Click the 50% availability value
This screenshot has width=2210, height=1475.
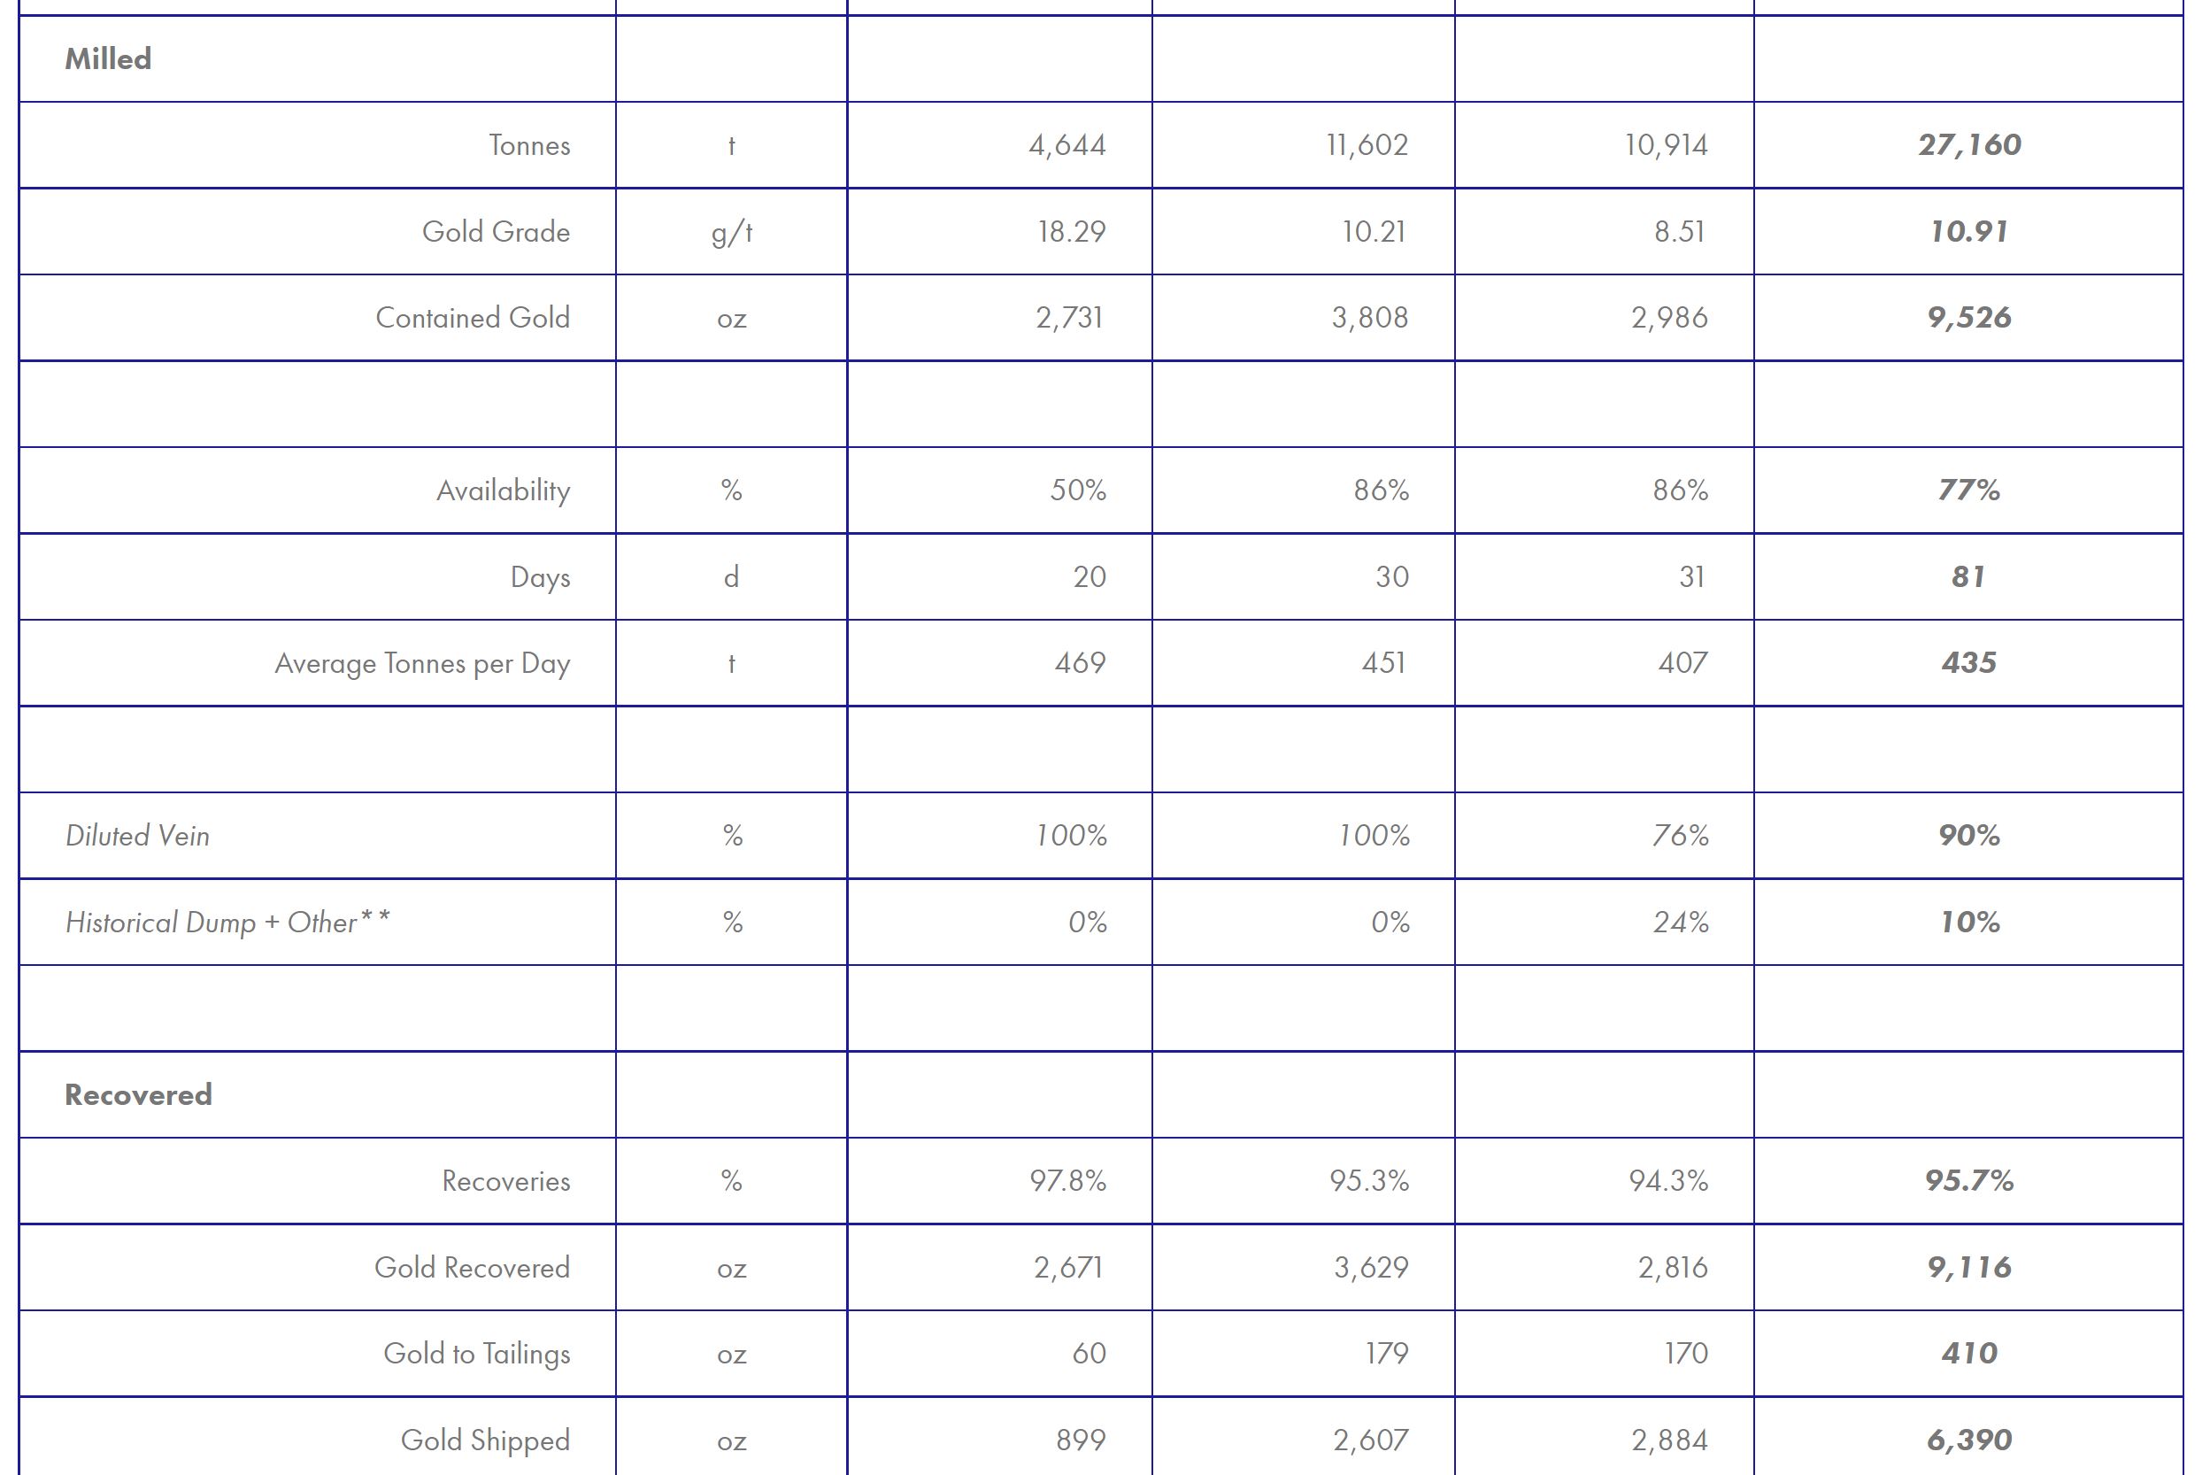point(1078,490)
